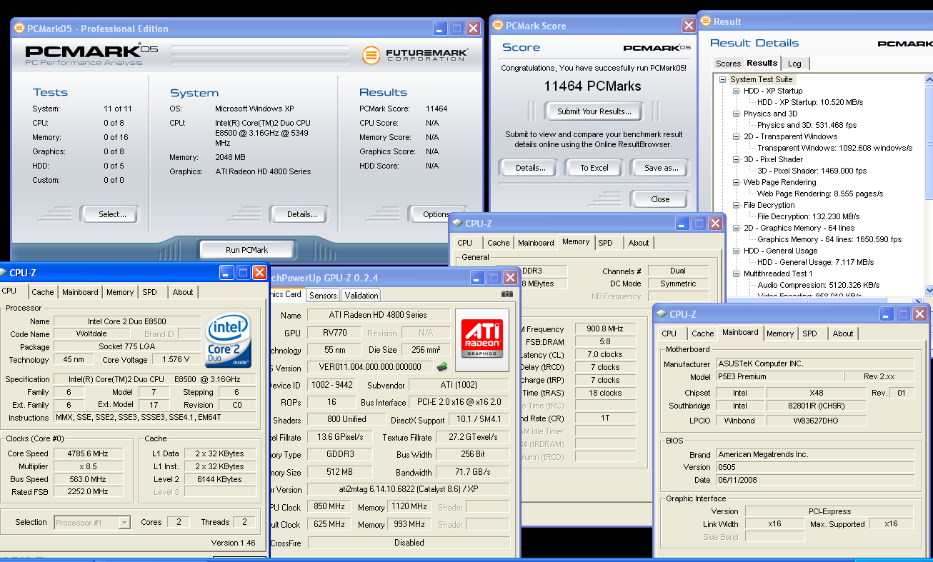Click the Intel Core 2 Duo logo
The image size is (933, 562).
point(228,340)
